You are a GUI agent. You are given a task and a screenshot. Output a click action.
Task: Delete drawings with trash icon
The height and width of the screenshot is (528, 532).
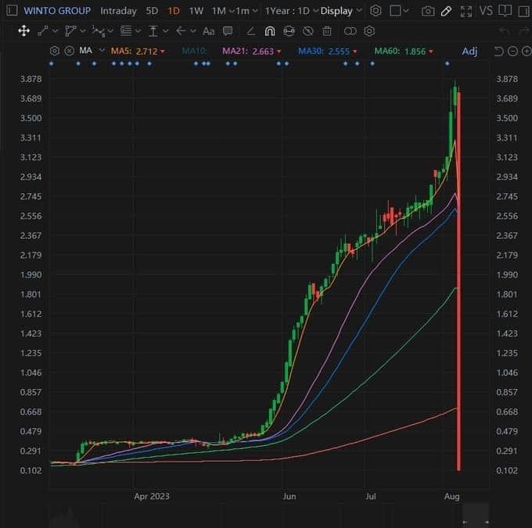click(327, 31)
